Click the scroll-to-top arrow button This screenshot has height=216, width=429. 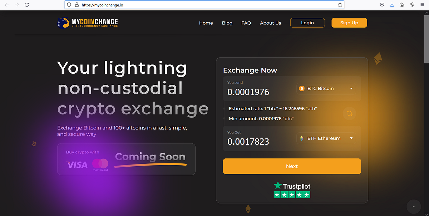click(x=414, y=207)
